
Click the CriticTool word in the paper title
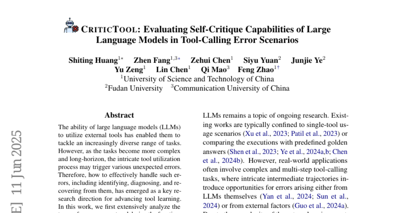[109, 30]
